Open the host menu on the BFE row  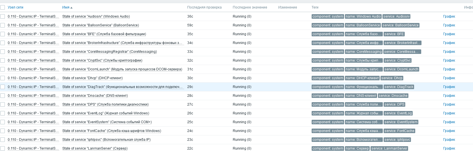(33, 34)
